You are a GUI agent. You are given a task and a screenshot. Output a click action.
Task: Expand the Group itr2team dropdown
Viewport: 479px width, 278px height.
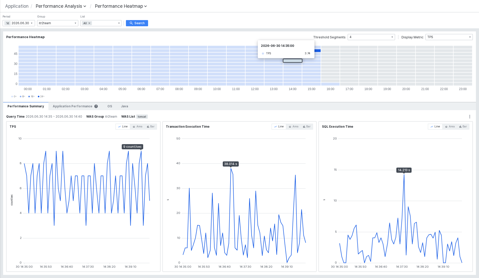(x=57, y=23)
